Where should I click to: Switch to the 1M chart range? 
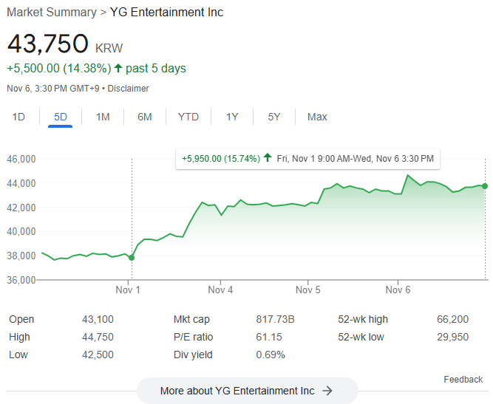point(103,117)
